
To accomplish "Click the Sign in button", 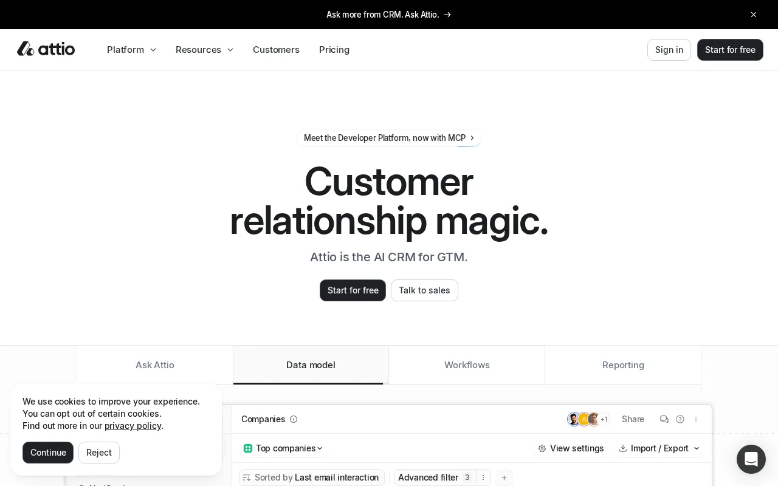I will (x=669, y=50).
